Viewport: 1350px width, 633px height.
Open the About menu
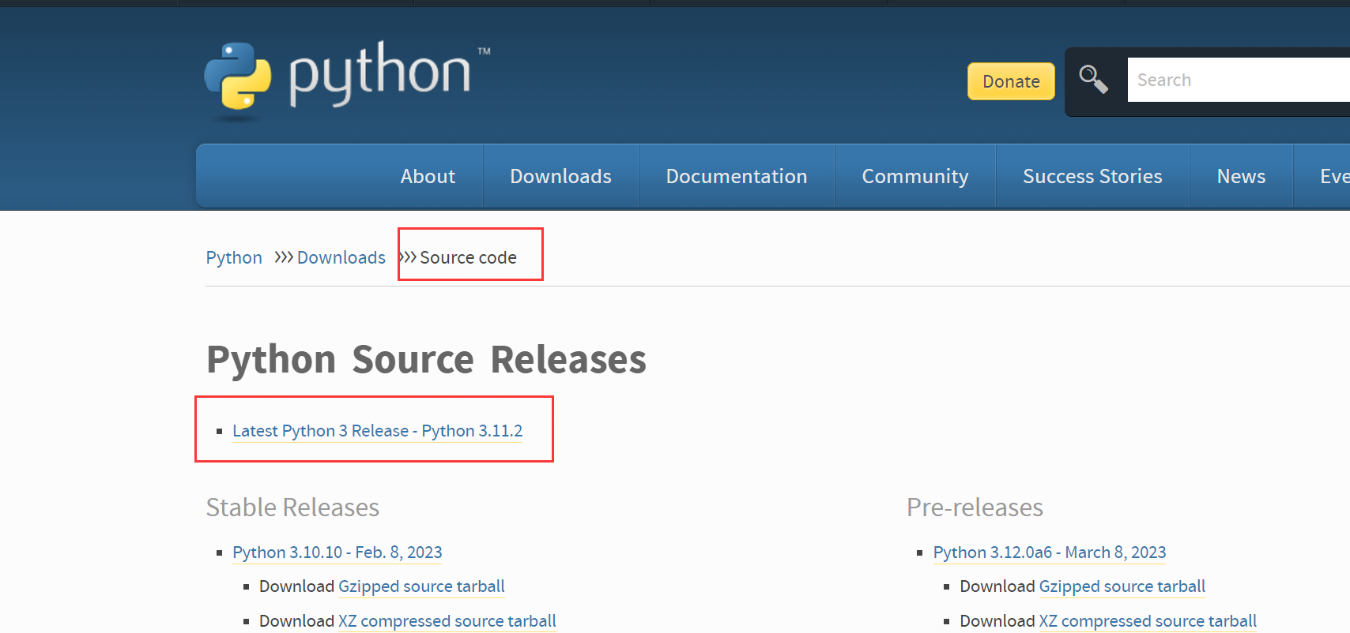coord(428,176)
